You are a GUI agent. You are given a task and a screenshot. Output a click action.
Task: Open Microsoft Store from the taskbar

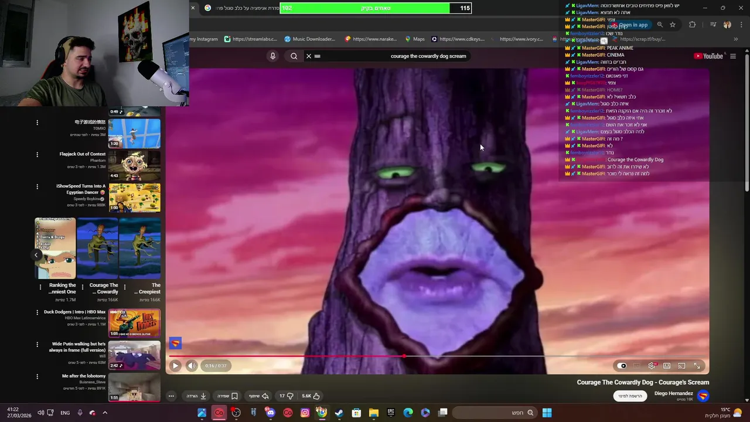point(356,413)
